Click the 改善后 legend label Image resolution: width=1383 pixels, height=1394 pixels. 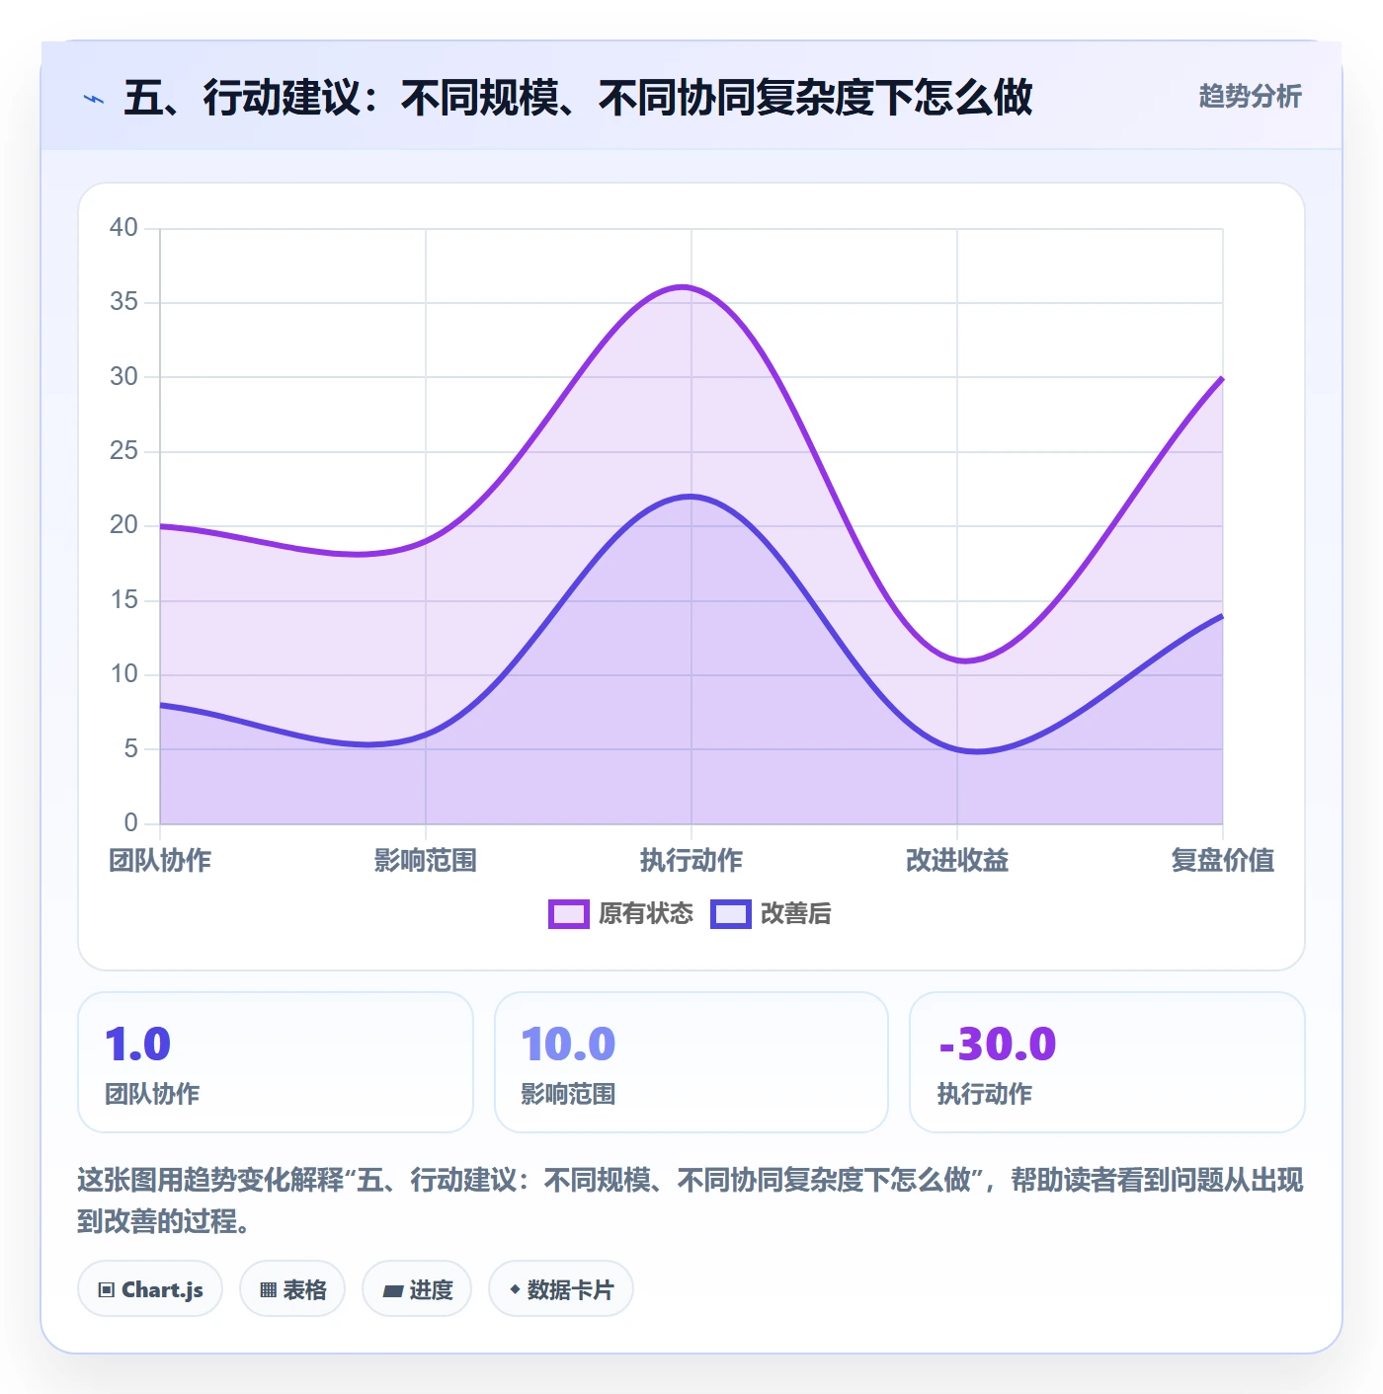pyautogui.click(x=795, y=914)
